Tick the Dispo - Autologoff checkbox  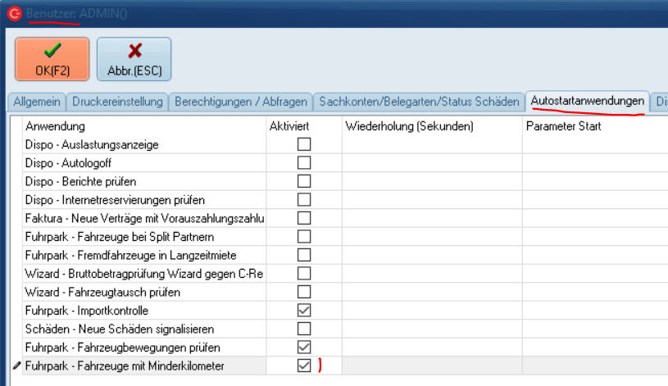304,163
